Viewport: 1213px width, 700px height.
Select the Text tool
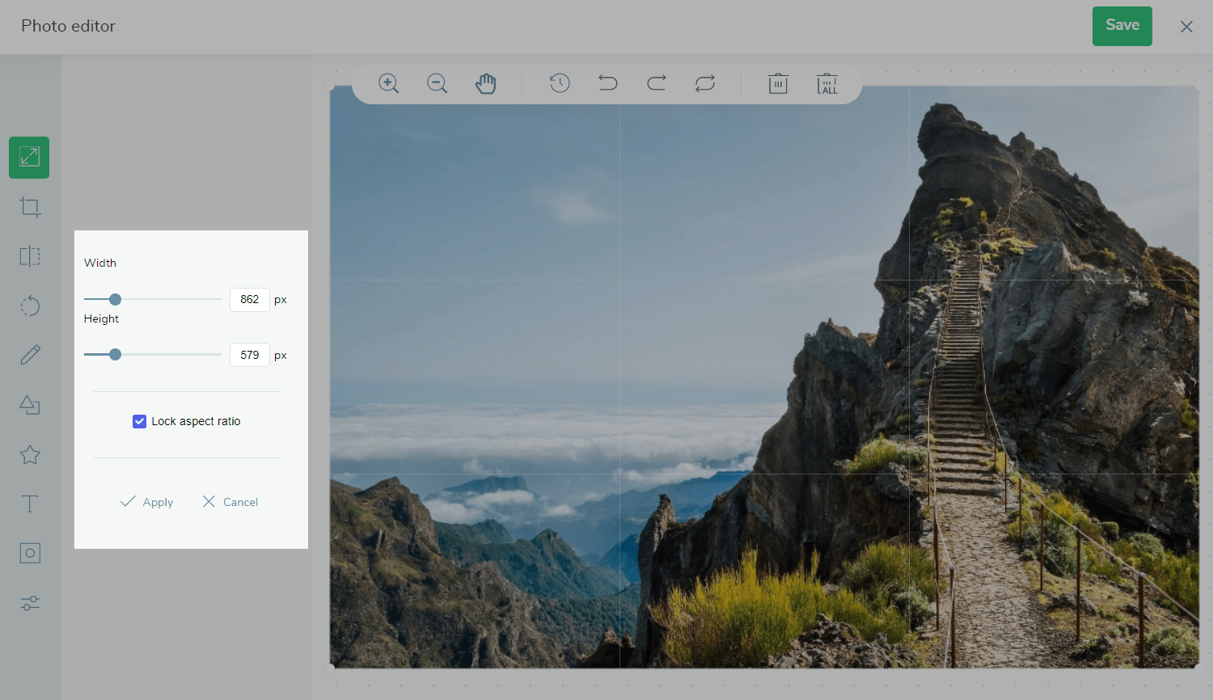point(30,504)
